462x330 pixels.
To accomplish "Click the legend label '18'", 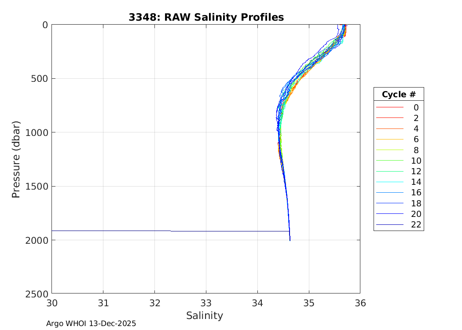I will click(x=416, y=203).
